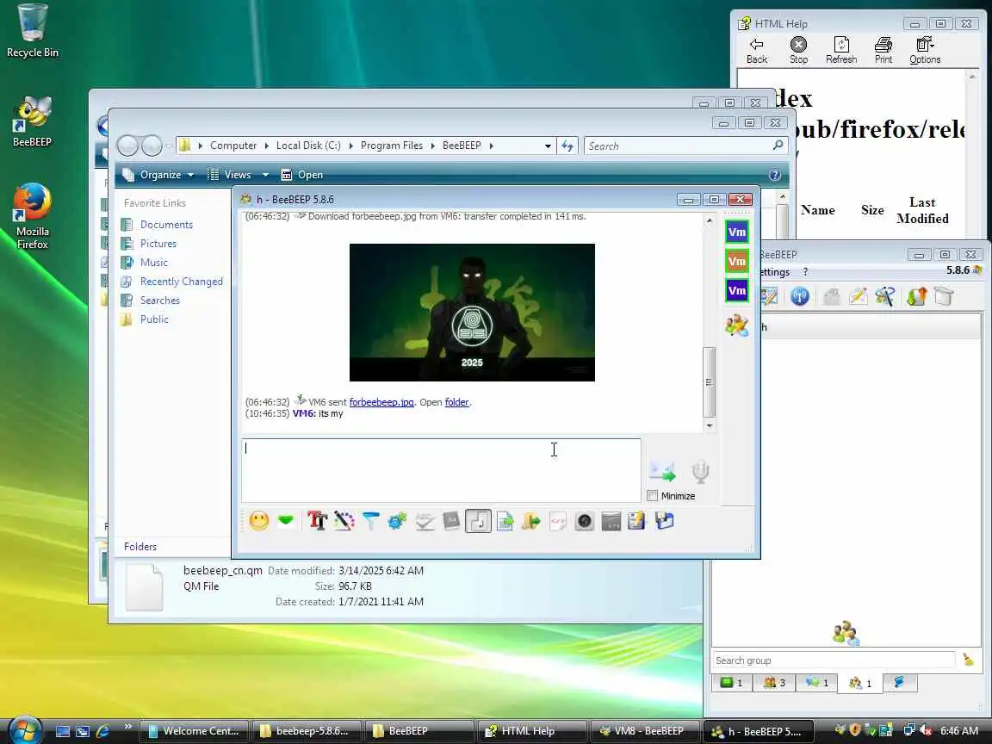Switch to the blue pin last tab
992x744 pixels.
[x=900, y=683]
